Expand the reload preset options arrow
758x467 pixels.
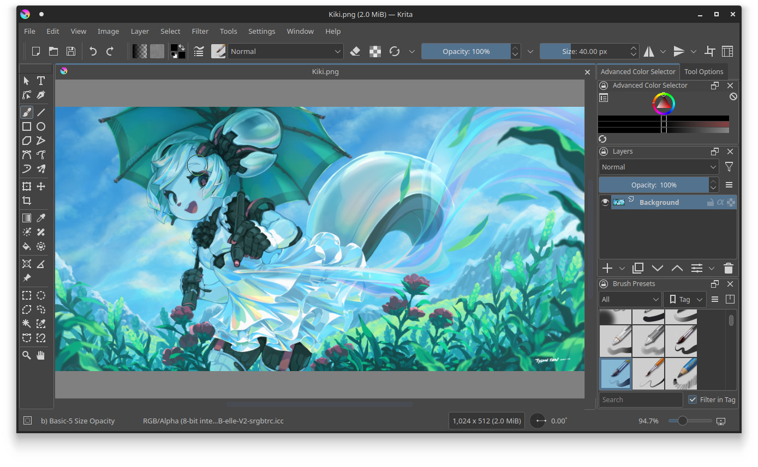pos(412,51)
